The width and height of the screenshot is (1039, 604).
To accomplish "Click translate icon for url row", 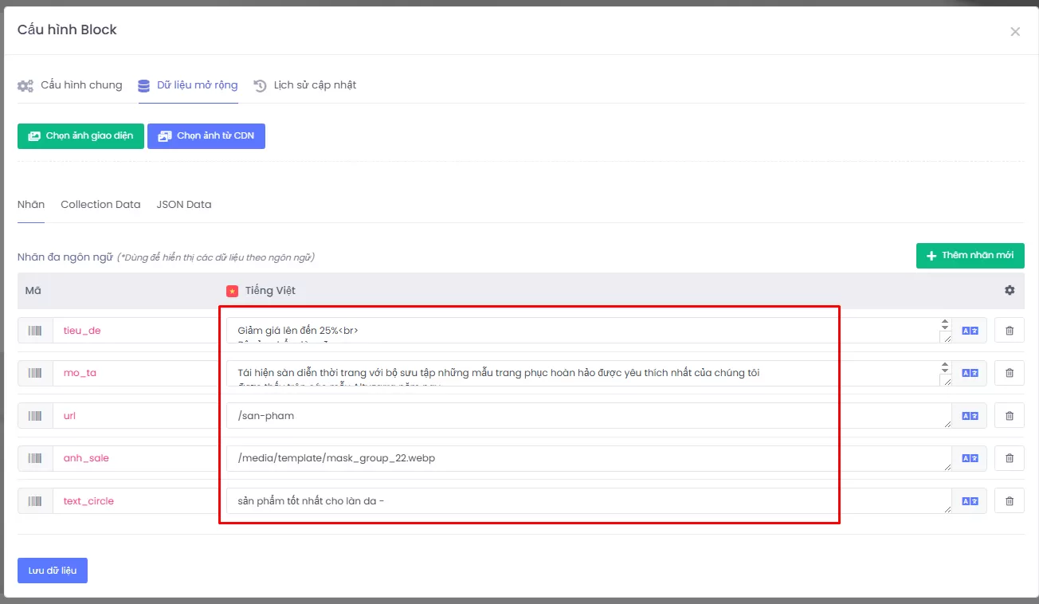I will click(970, 416).
